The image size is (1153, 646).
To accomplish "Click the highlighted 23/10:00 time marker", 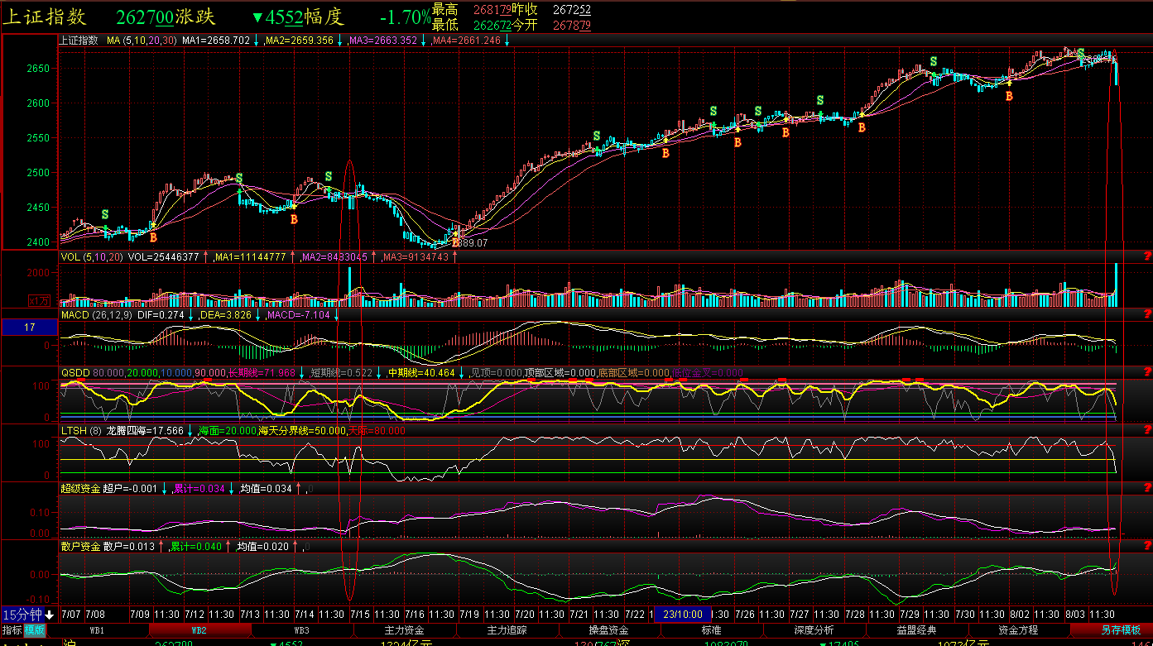I will point(683,615).
